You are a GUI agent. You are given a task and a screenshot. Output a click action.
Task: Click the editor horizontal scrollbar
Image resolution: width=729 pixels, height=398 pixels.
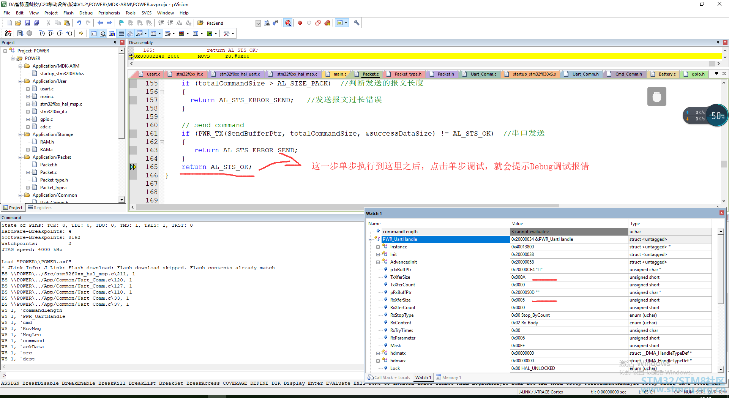pos(347,207)
